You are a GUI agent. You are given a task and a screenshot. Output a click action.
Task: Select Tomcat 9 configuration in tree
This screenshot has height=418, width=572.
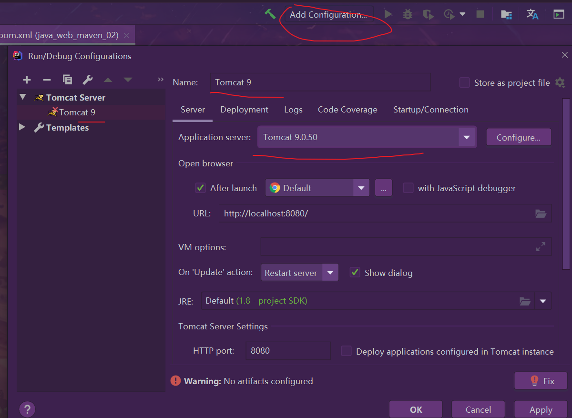click(x=77, y=112)
